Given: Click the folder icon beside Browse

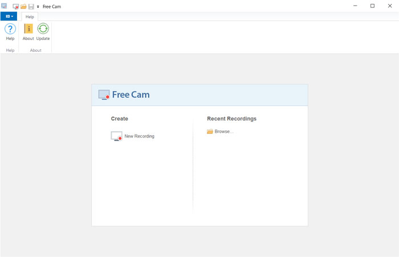Looking at the screenshot, I should (210, 132).
